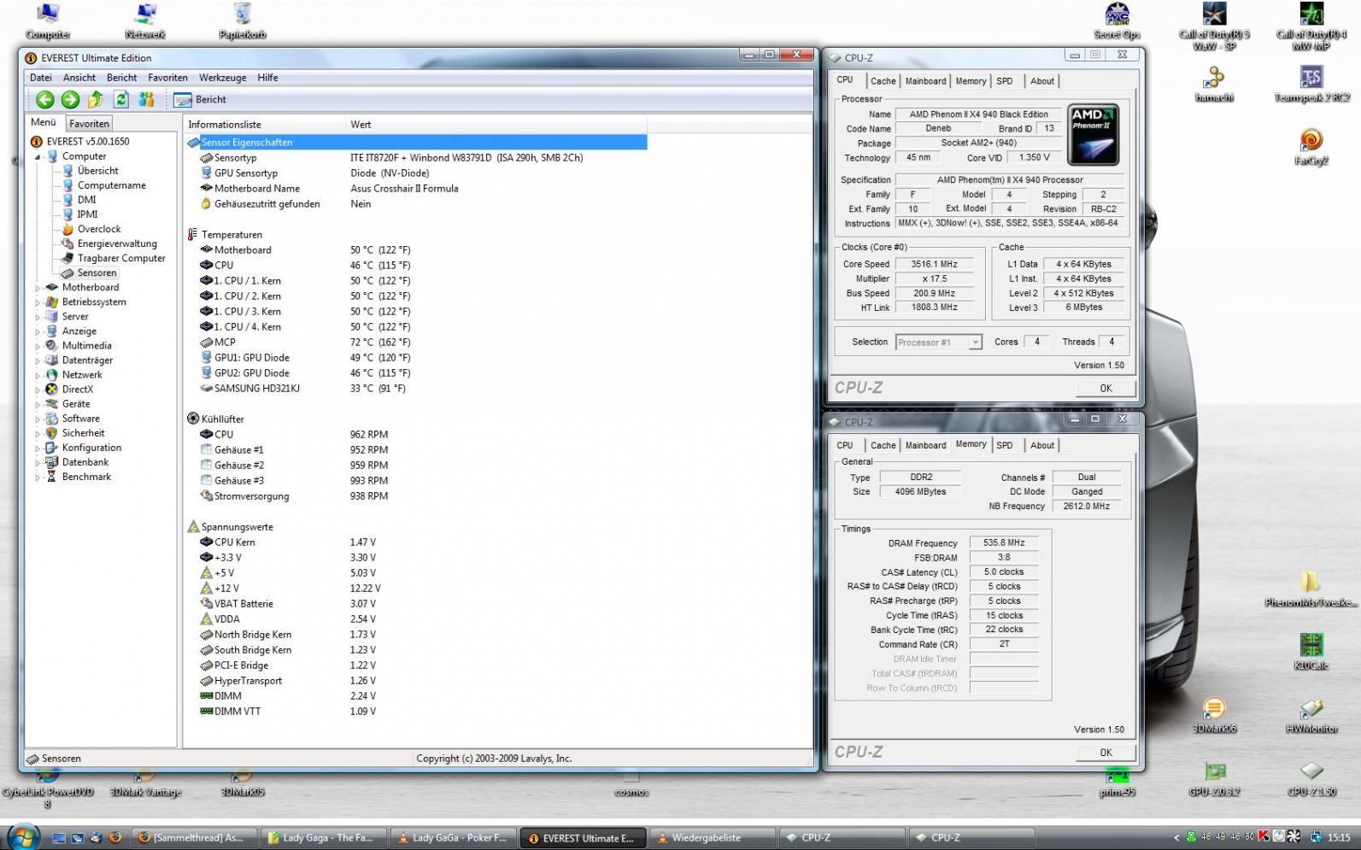
Task: Expand the Betriebssystem tree node
Action: click(x=38, y=302)
